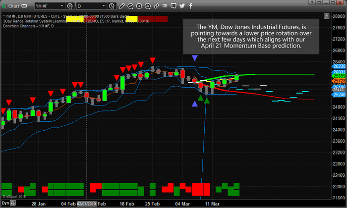Open the studies line-chart icon
The image size is (347, 208).
[x=130, y=6]
